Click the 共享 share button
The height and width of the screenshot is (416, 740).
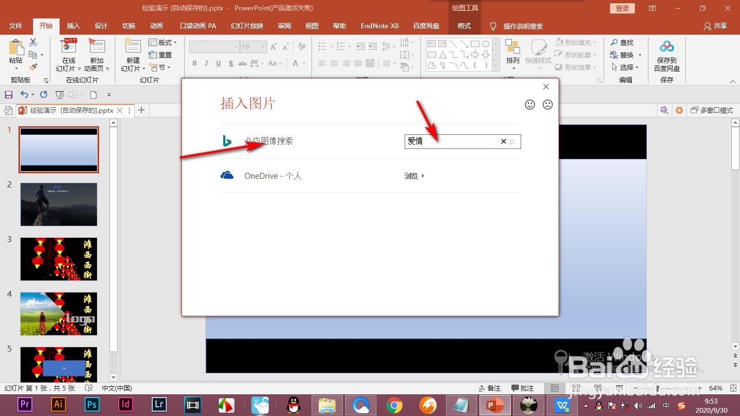point(715,26)
